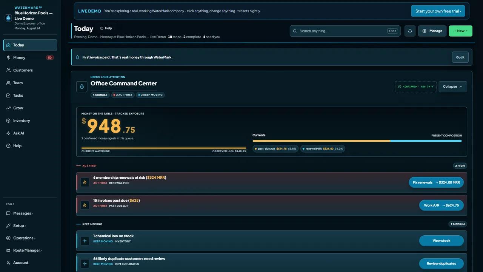This screenshot has height=272, width=483.
Task: Click the icon beside membership renewals at risk
Action: [85, 182]
